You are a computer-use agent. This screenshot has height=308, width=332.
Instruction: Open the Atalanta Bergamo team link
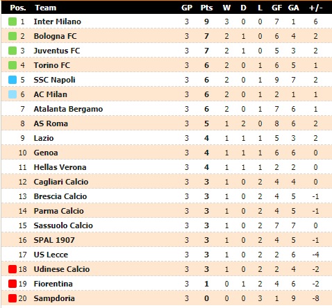click(68, 109)
